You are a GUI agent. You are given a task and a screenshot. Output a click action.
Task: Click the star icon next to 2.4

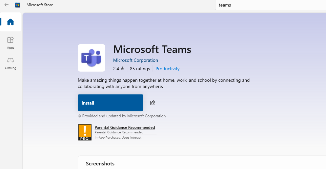coord(122,69)
